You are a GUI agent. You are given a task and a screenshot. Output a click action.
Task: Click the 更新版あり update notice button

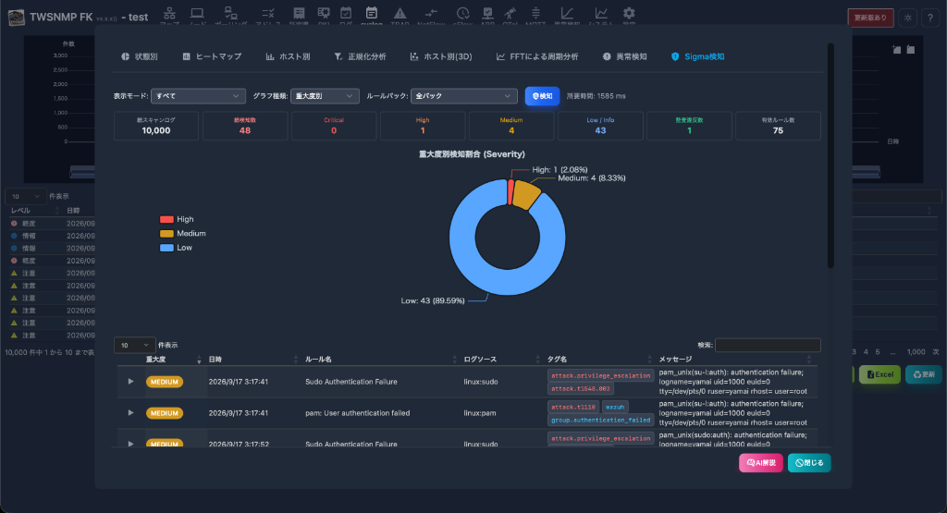(x=870, y=18)
